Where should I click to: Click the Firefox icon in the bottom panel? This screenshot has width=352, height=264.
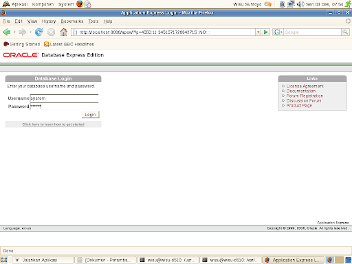(329, 260)
